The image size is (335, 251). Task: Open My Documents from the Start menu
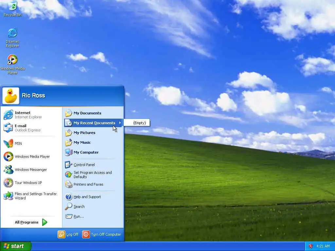click(x=94, y=113)
